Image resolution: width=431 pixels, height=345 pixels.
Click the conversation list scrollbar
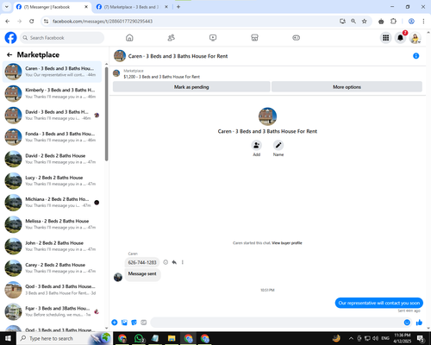(x=107, y=114)
